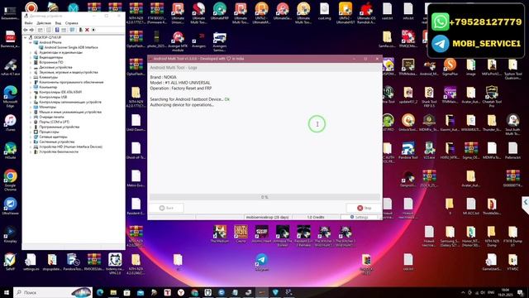Click the Поиск taskbar search box
Viewport: 529px width, 298px height.
tap(53, 292)
